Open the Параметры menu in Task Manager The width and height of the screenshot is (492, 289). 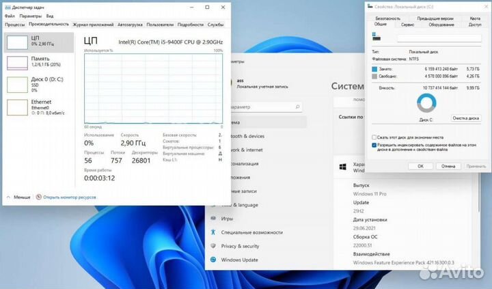(x=31, y=16)
